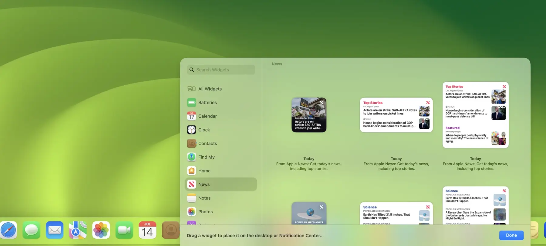This screenshot has height=246, width=546.
Task: Pick the small Popular Mechanics widget
Action: pyautogui.click(x=309, y=213)
